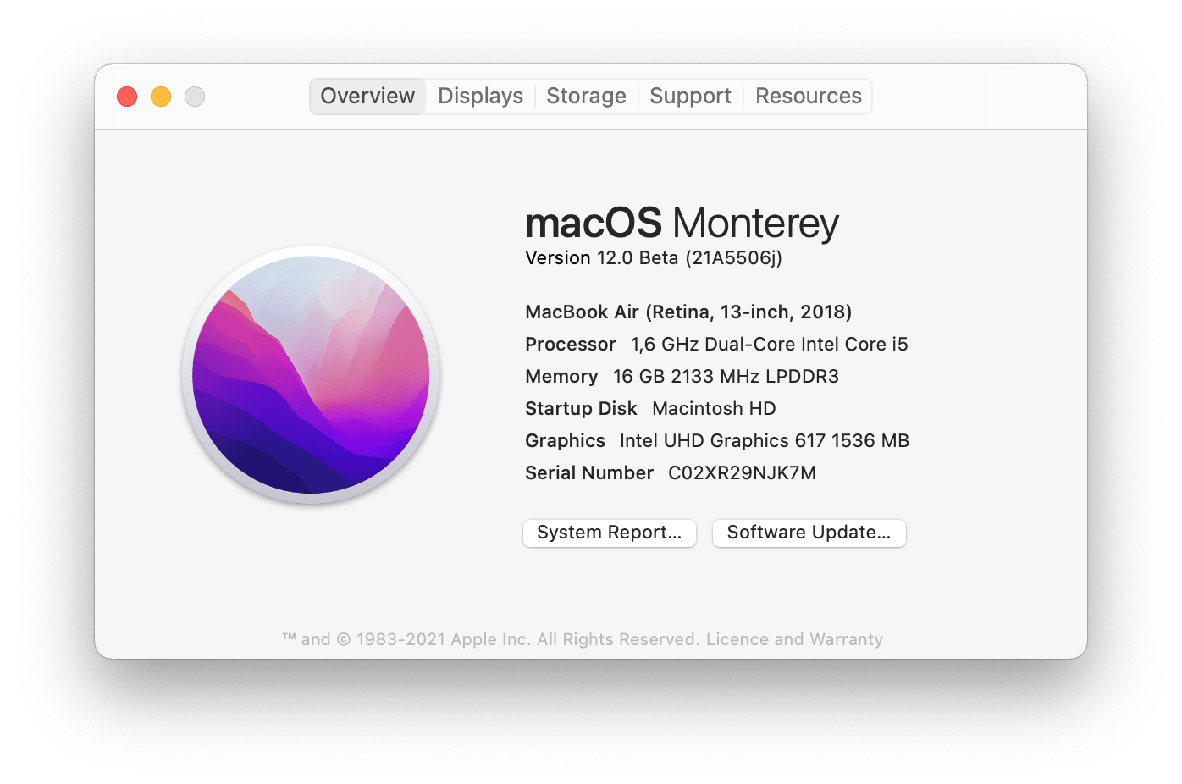Image resolution: width=1182 pixels, height=784 pixels.
Task: Click the serial number C02XR29NJK7M
Action: click(x=741, y=472)
